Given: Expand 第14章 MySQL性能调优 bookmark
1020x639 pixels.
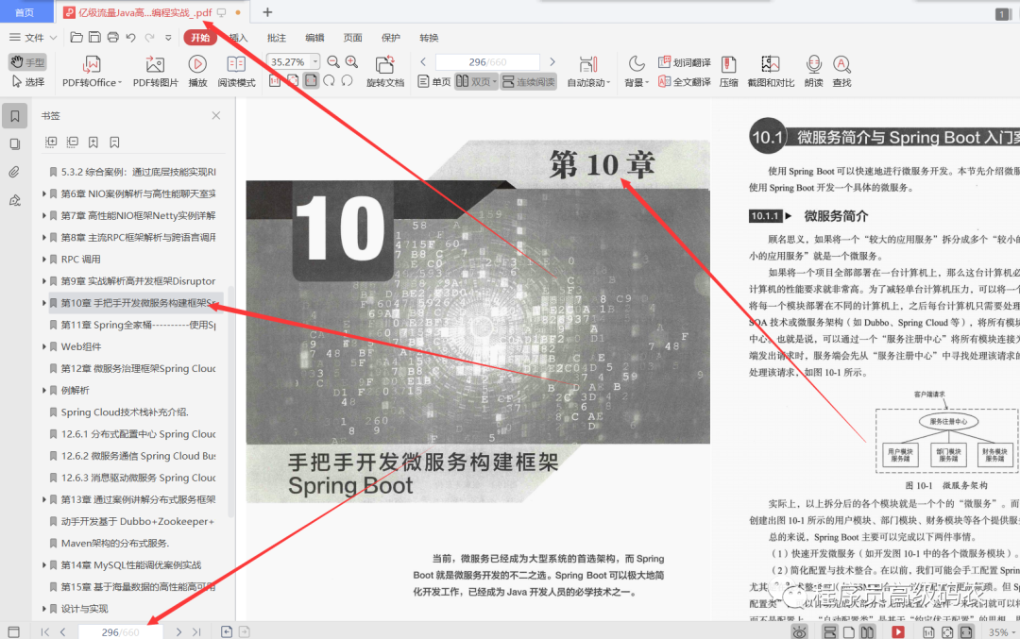Looking at the screenshot, I should pos(44,564).
